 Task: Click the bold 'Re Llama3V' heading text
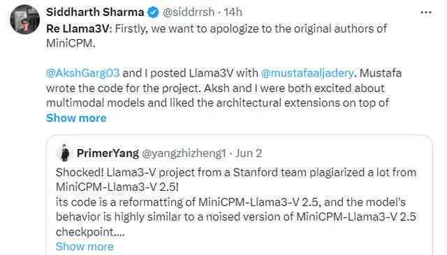click(x=78, y=29)
